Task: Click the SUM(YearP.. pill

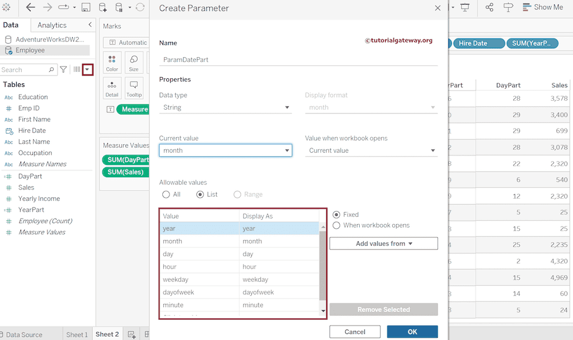Action: (533, 43)
